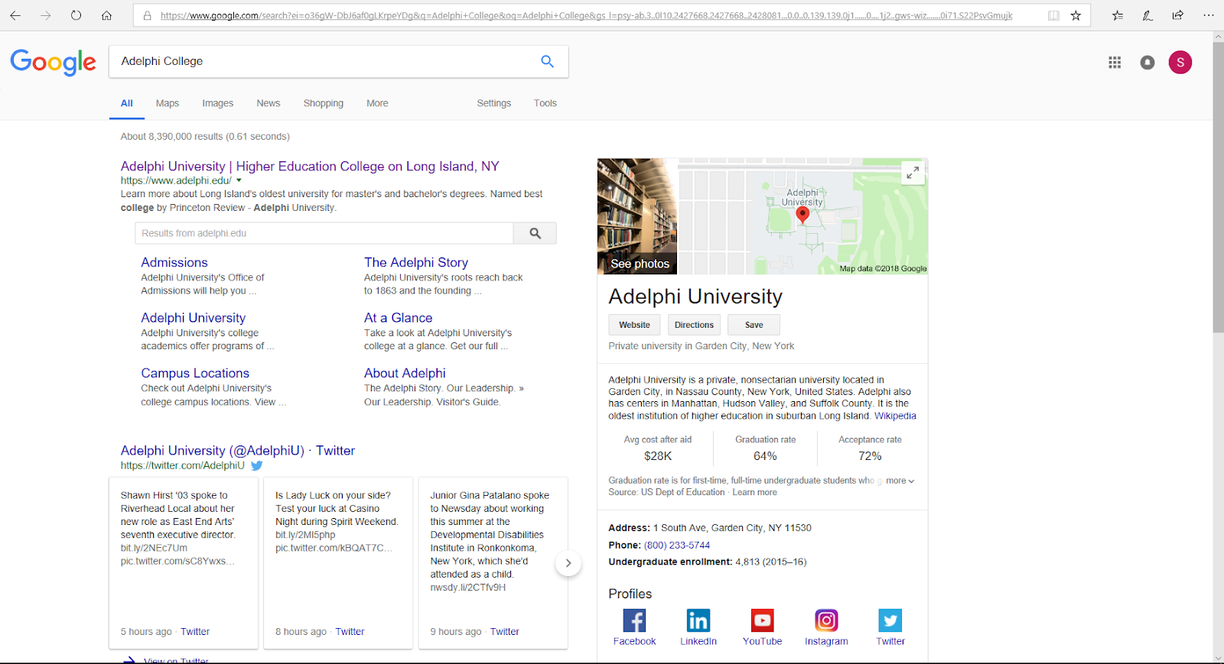Switch to the News tab
1224x664 pixels.
click(x=269, y=103)
